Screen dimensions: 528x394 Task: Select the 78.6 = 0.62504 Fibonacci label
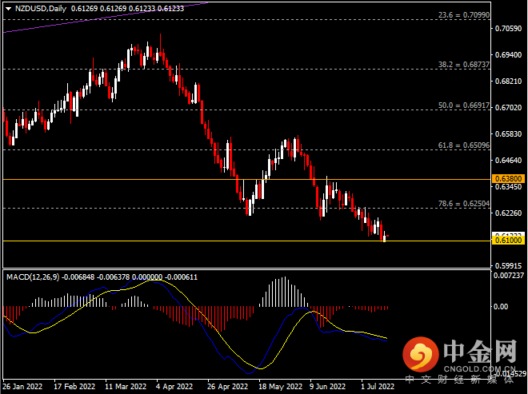pyautogui.click(x=464, y=204)
